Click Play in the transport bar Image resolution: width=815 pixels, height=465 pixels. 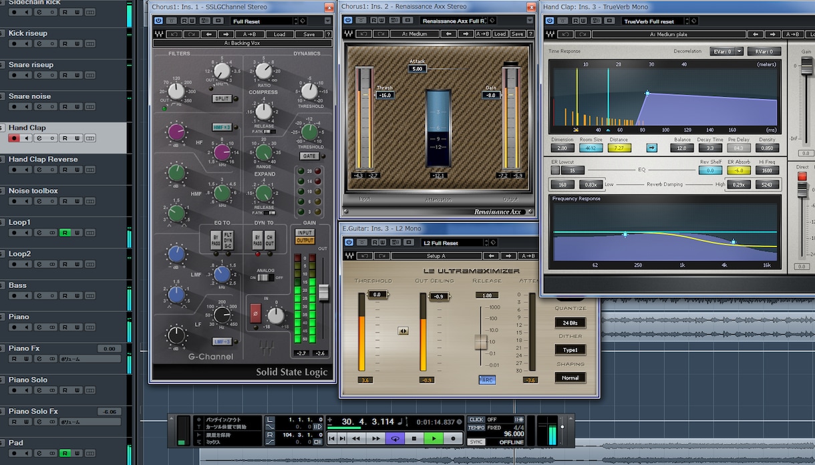click(x=433, y=438)
